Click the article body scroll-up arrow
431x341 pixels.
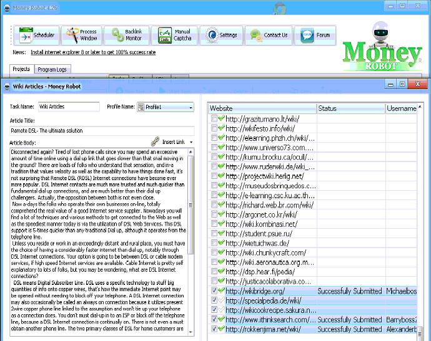click(x=191, y=151)
